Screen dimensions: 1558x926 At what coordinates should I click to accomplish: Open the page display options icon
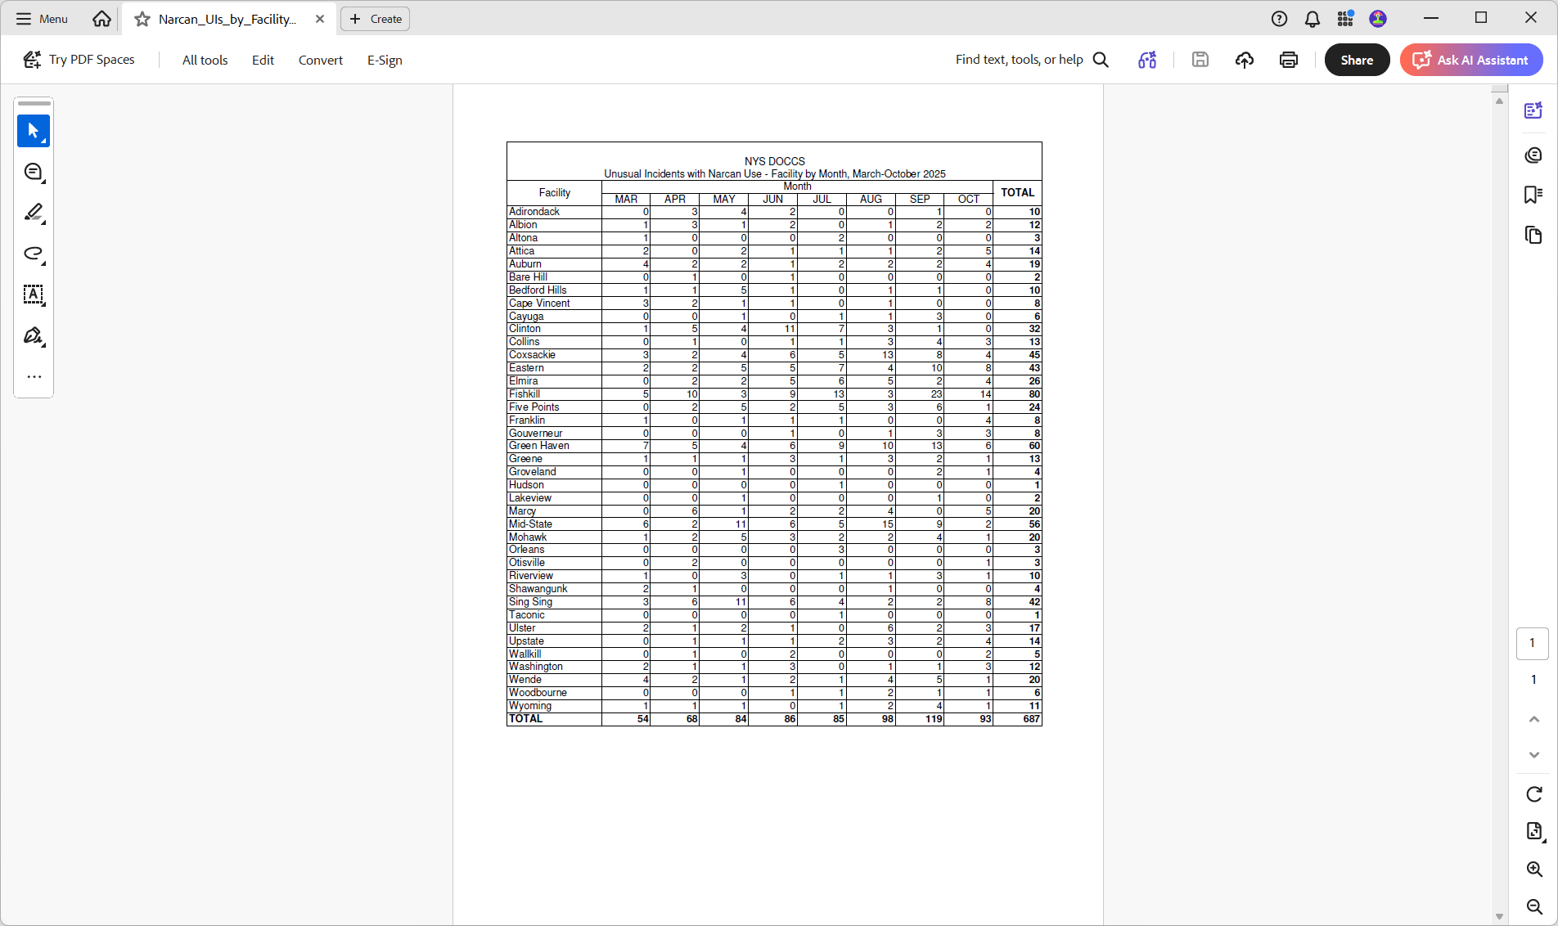tap(1534, 831)
